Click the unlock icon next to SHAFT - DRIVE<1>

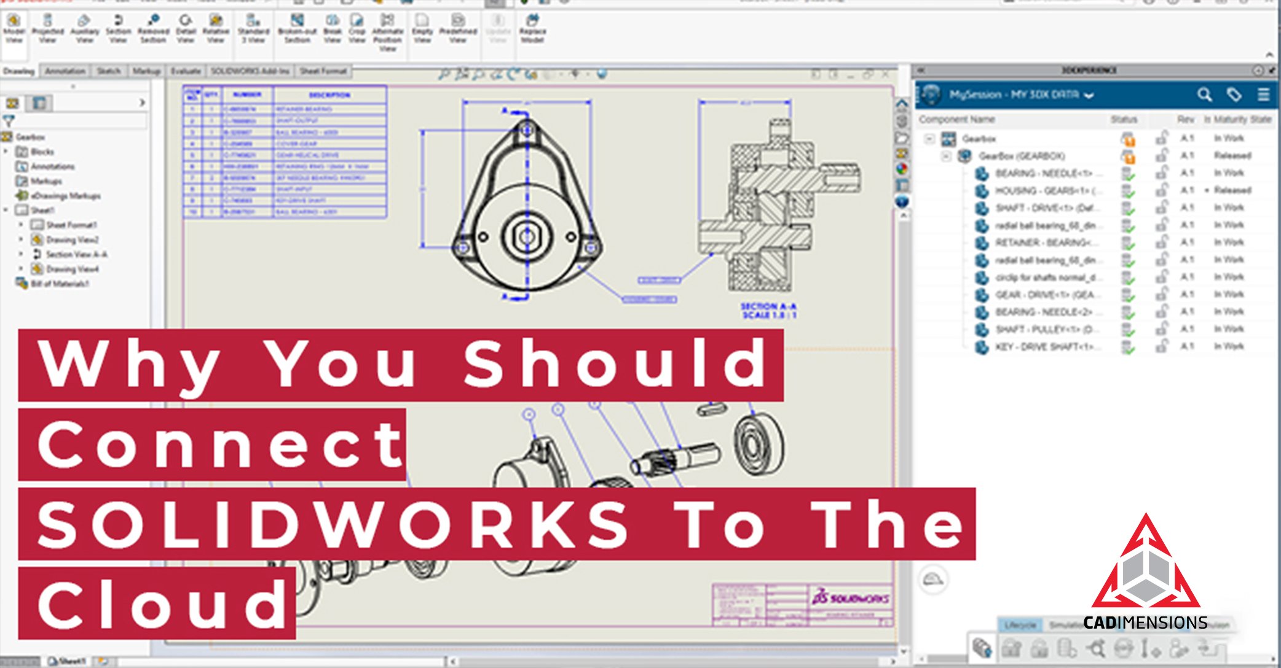click(1162, 208)
